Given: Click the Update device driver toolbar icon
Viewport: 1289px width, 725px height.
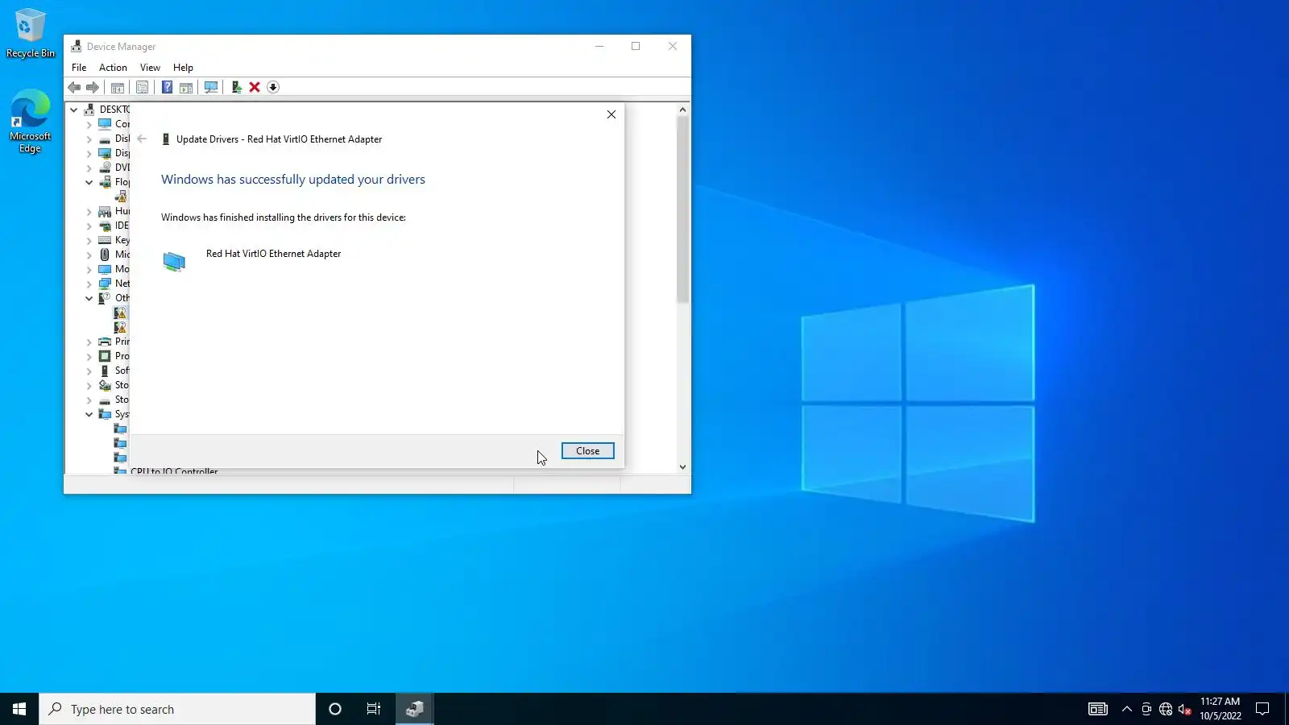Looking at the screenshot, I should coord(236,87).
